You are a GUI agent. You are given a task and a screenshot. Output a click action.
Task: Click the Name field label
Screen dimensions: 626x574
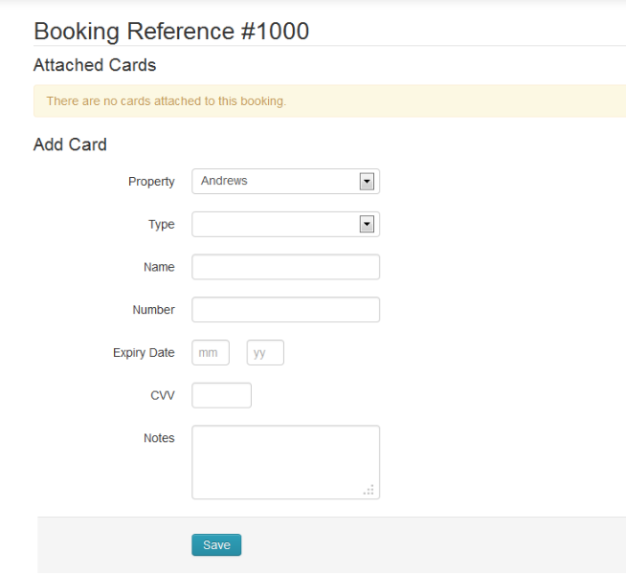coord(159,268)
